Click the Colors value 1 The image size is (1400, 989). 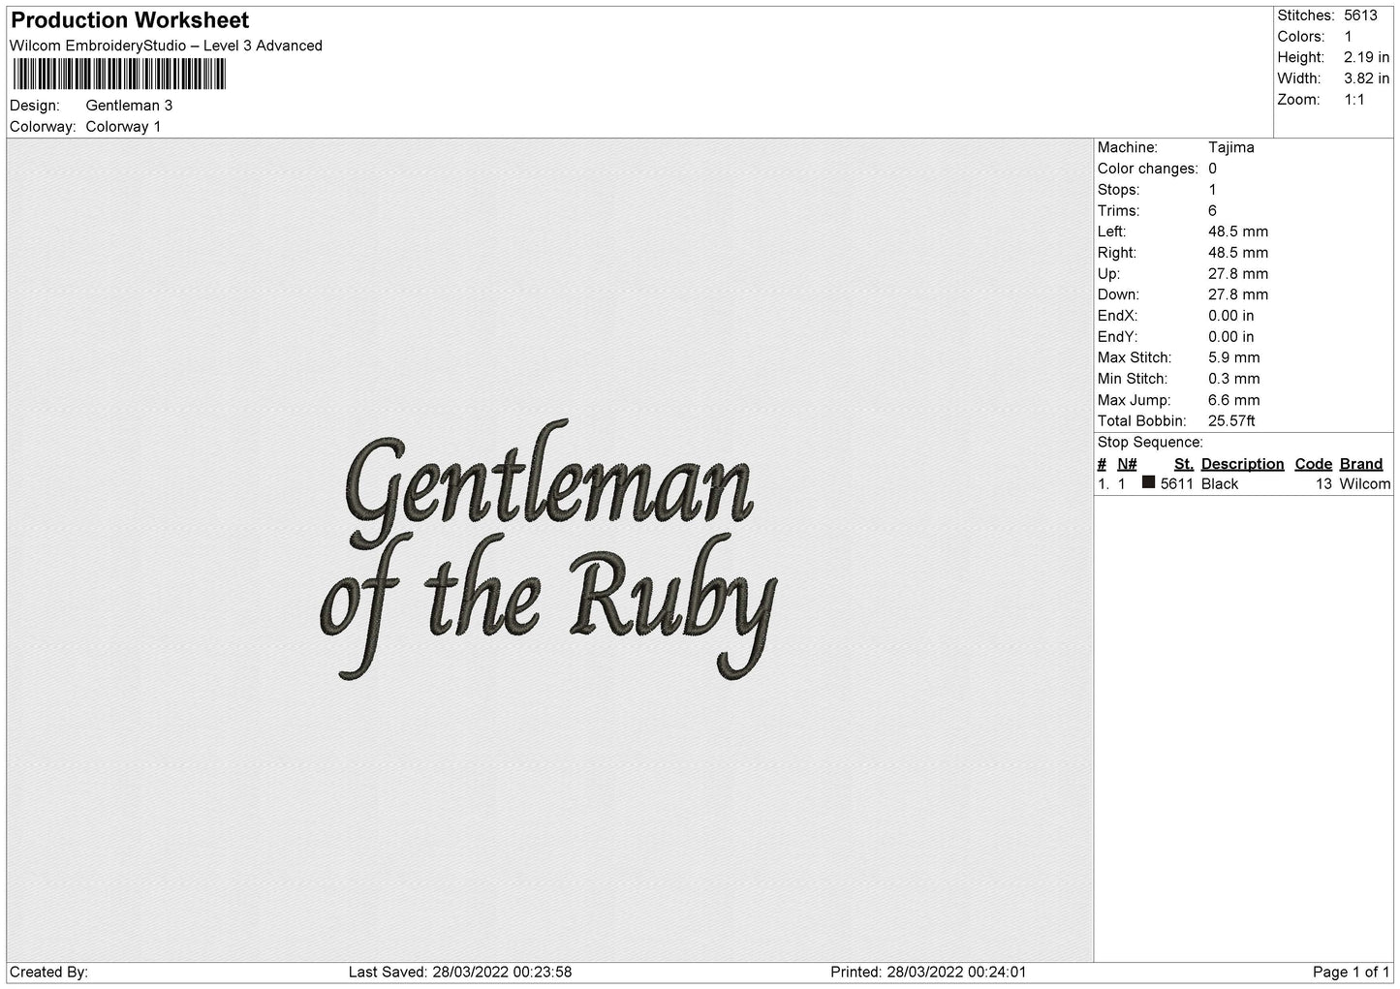point(1348,37)
